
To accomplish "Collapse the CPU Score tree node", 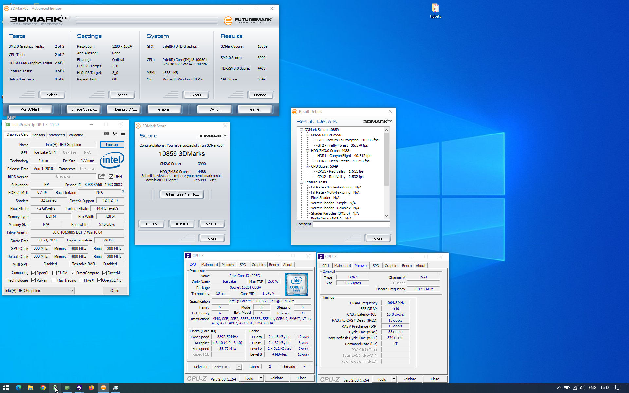I will (308, 166).
